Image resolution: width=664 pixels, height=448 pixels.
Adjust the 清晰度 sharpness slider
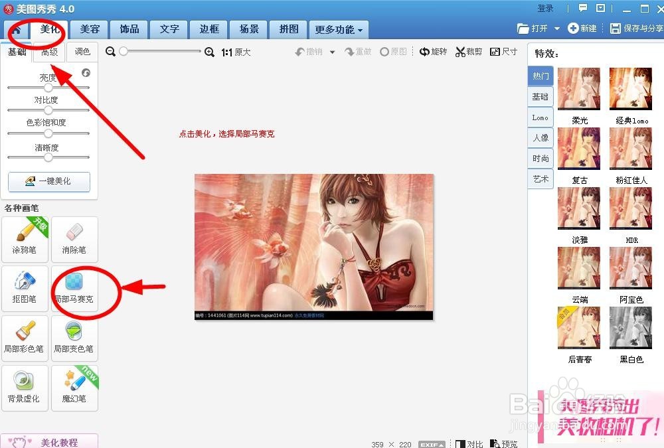coord(48,157)
